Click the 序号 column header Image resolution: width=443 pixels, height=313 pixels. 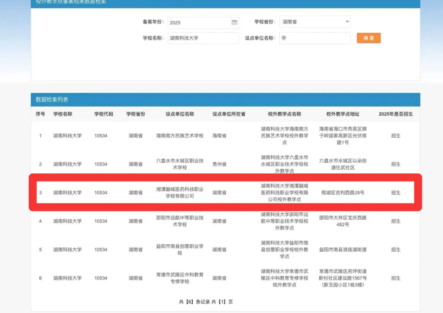coord(40,114)
